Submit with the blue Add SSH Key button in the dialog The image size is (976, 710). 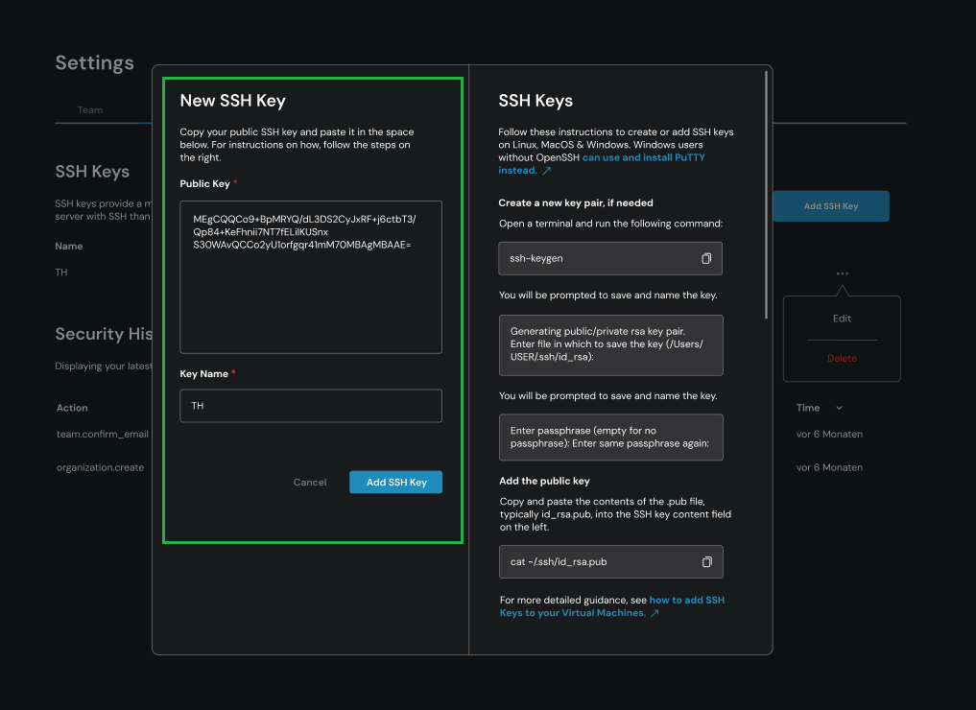pyautogui.click(x=395, y=482)
